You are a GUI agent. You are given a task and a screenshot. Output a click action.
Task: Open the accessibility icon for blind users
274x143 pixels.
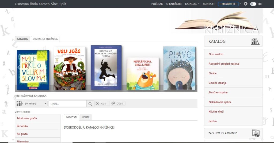pyautogui.click(x=256, y=133)
